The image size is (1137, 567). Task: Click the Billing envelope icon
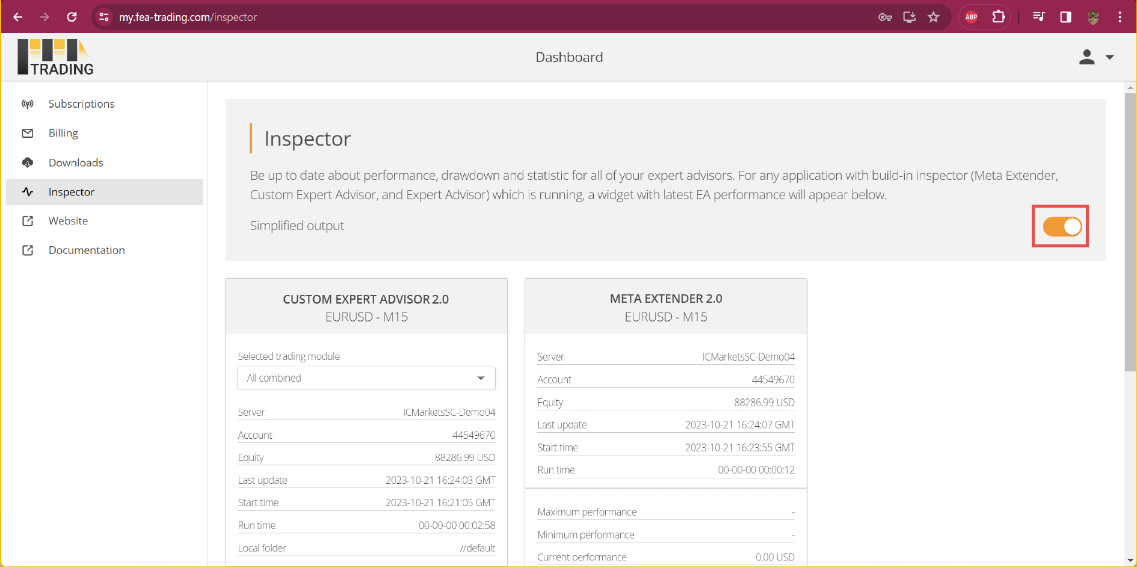[x=28, y=133]
